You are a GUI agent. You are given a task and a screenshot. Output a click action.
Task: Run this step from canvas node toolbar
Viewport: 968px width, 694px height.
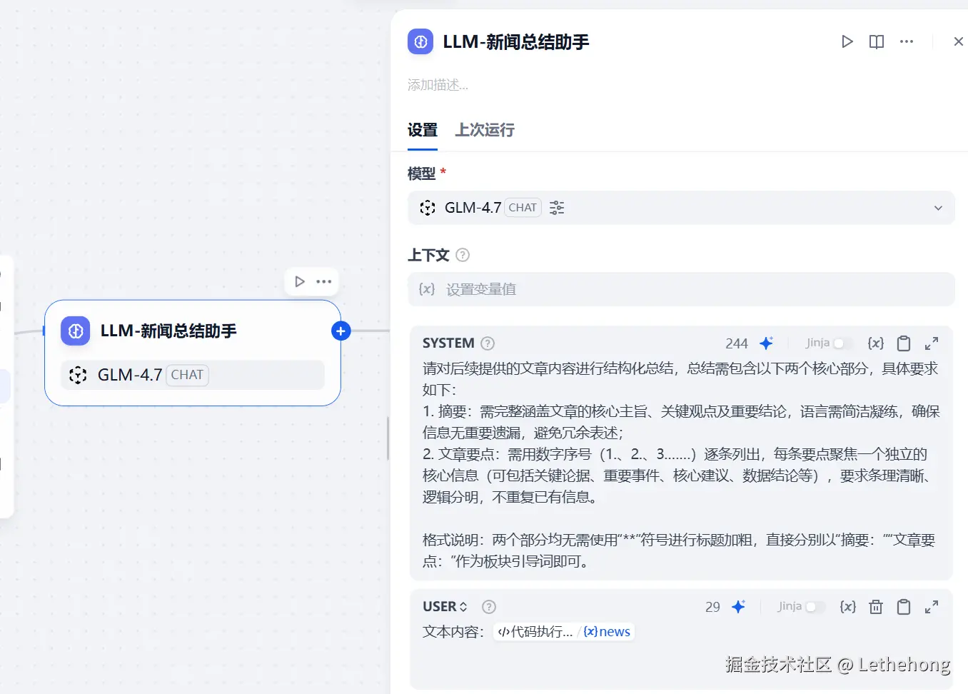[x=300, y=281]
